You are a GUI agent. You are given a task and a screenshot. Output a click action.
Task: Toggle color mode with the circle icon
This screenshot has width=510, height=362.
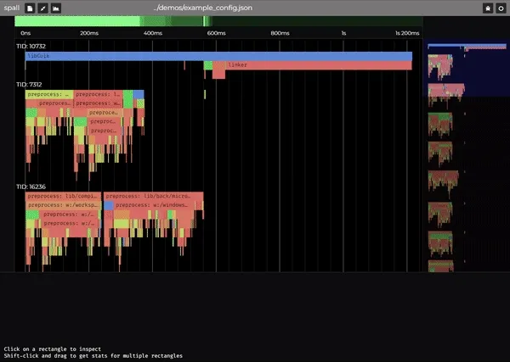coord(501,8)
